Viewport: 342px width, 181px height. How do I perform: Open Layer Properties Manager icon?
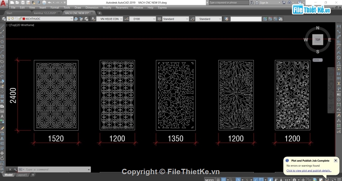4,19
